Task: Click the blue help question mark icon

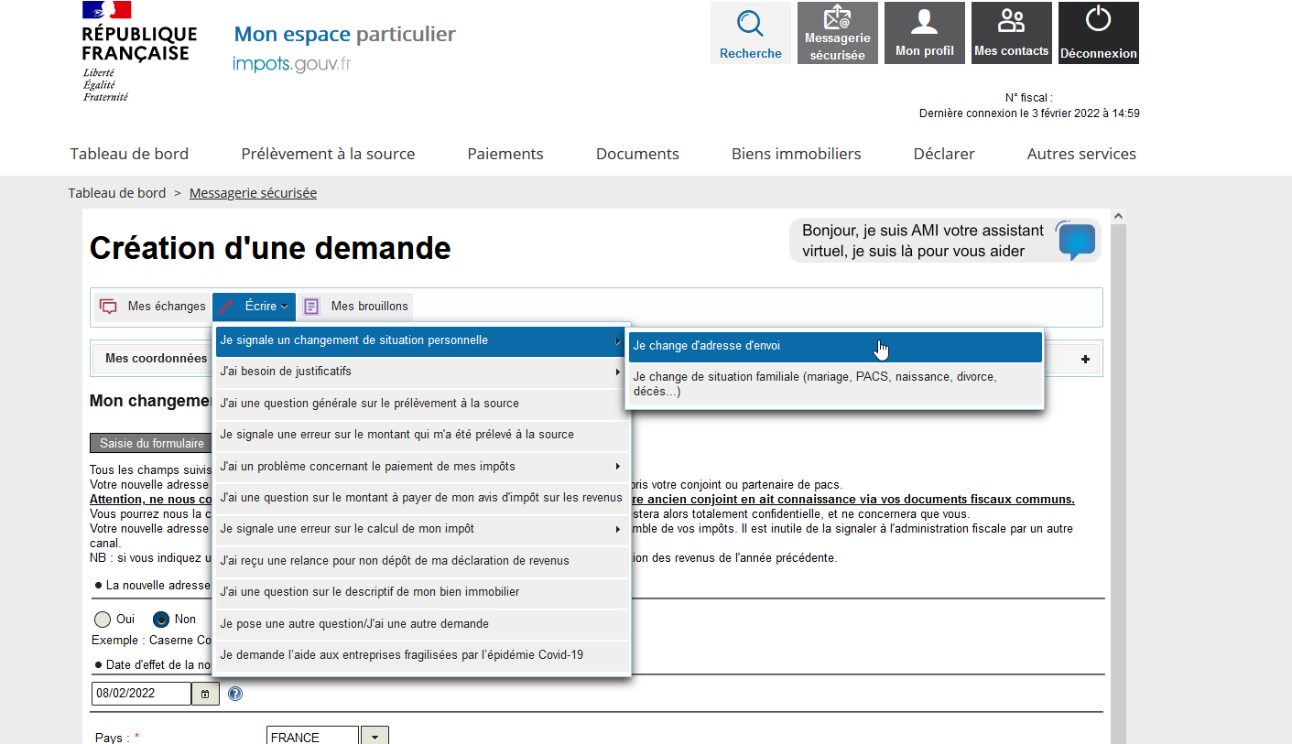Action: tap(235, 694)
